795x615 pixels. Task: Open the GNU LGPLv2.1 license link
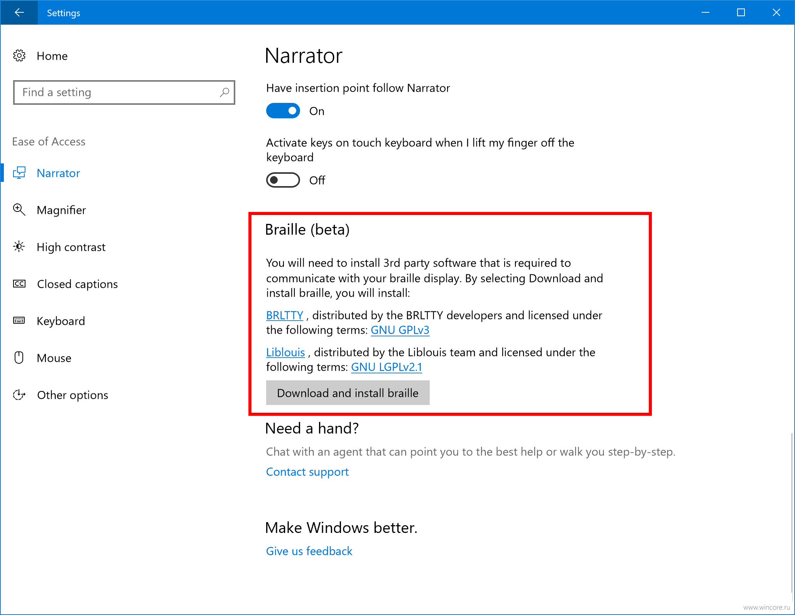[387, 367]
